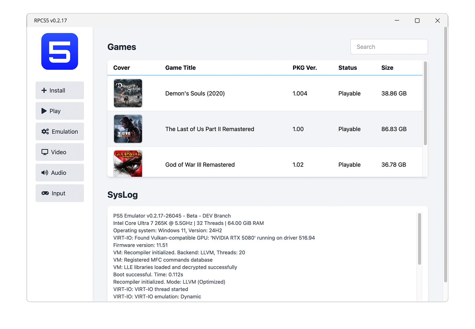475x329 pixels.
Task: Focus the Search games field
Action: pos(389,47)
